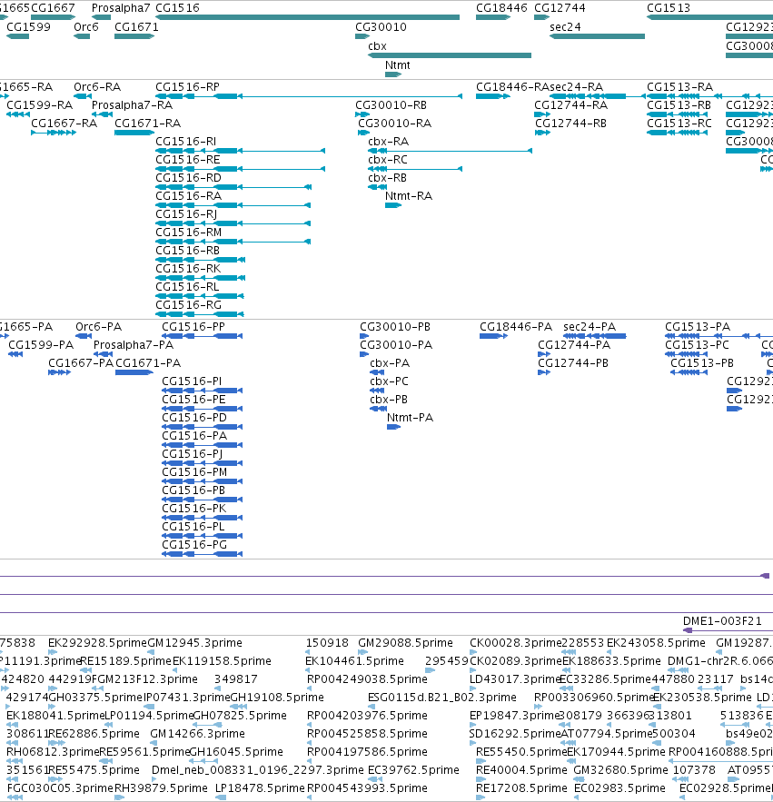Screen dimensions: 773x802
Task: Click transcript CG1516-RE
Action: pyautogui.click(x=188, y=160)
